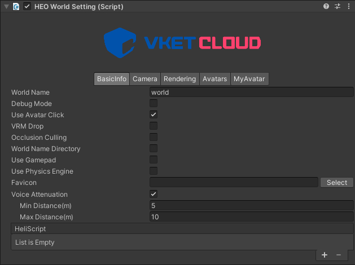Open the Rendering tab
This screenshot has width=355, height=265.
[179, 79]
